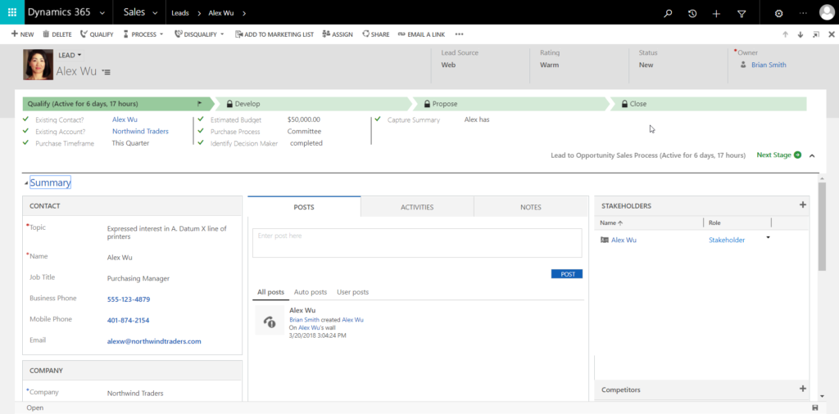839x414 pixels.
Task: Expand the Process dropdown in command bar
Action: point(143,34)
